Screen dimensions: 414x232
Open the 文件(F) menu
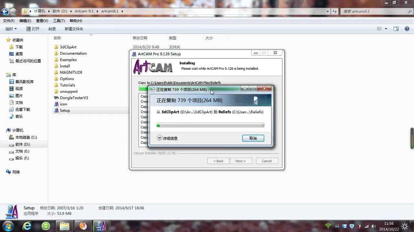(9, 21)
